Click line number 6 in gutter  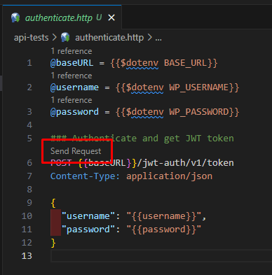click(x=29, y=163)
